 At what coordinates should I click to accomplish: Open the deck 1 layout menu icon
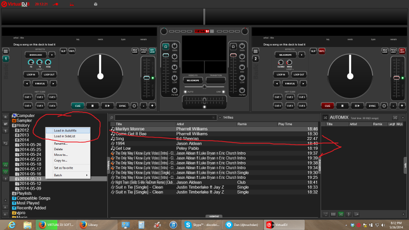[6, 51]
